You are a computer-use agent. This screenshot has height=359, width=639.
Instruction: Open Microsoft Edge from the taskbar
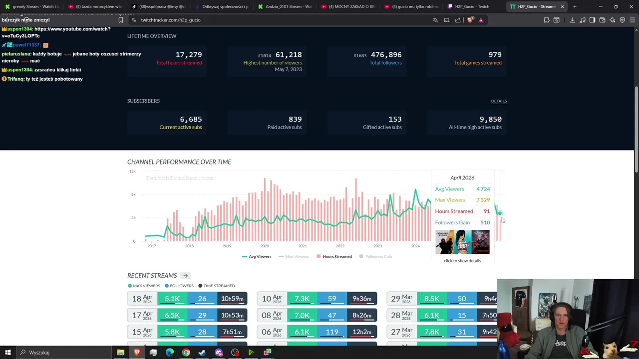pos(170,353)
